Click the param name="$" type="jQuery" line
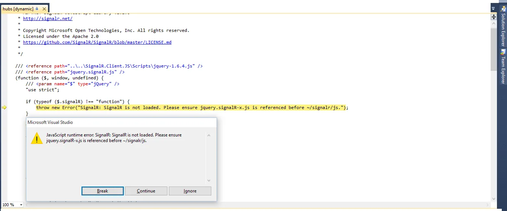 pyautogui.click(x=73, y=84)
